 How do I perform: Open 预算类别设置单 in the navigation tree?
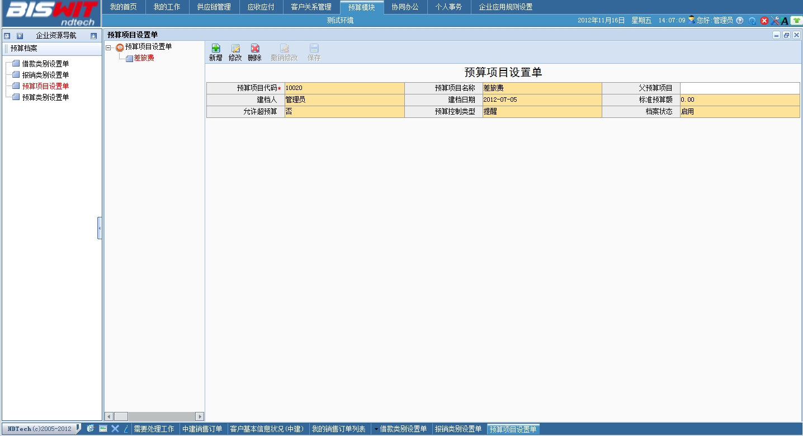pos(46,97)
